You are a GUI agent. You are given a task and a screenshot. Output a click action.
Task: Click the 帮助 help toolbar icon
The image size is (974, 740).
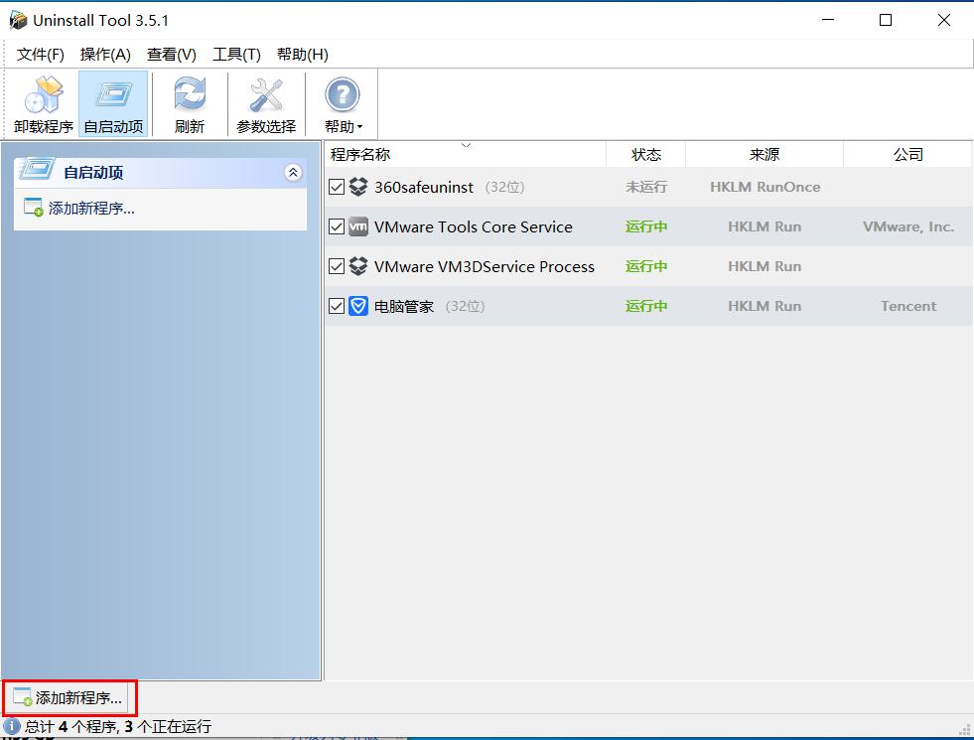coord(342,94)
